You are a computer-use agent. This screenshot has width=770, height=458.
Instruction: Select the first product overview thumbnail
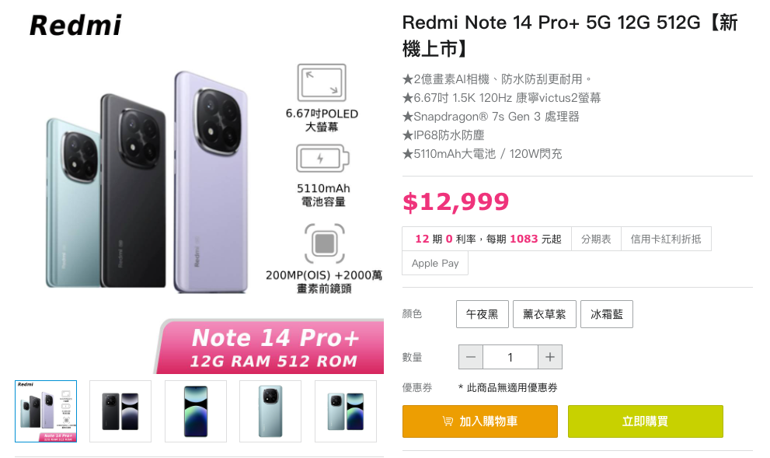[46, 411]
